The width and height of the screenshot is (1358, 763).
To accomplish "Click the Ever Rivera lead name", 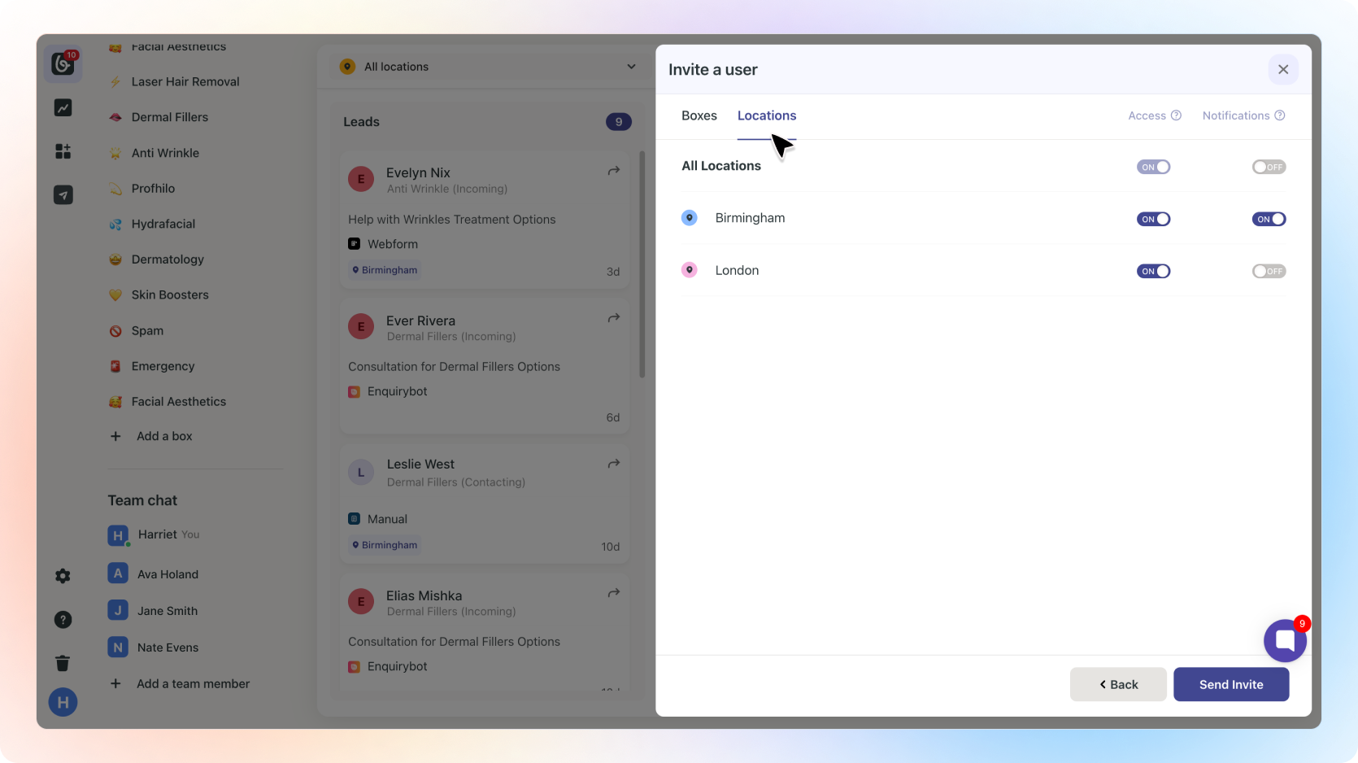I will click(x=420, y=320).
